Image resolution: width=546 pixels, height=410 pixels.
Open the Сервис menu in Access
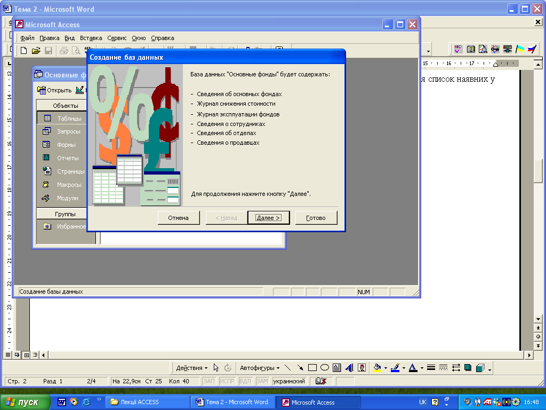click(117, 38)
